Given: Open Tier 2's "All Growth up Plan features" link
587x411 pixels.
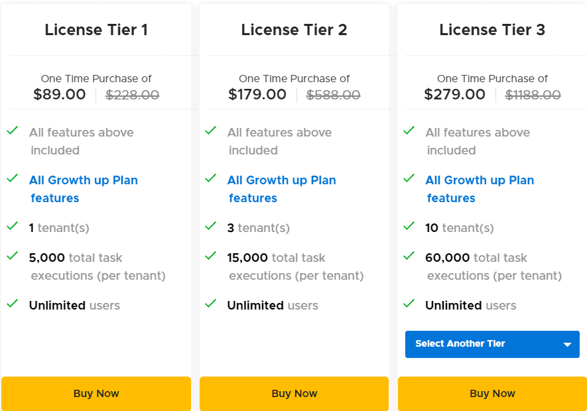Looking at the screenshot, I should [281, 188].
